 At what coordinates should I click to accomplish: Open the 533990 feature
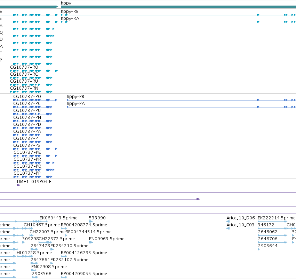pos(97,218)
